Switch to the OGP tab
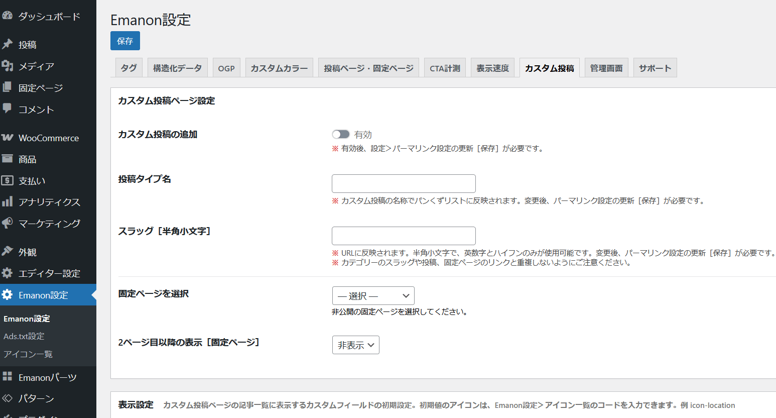 (x=226, y=67)
